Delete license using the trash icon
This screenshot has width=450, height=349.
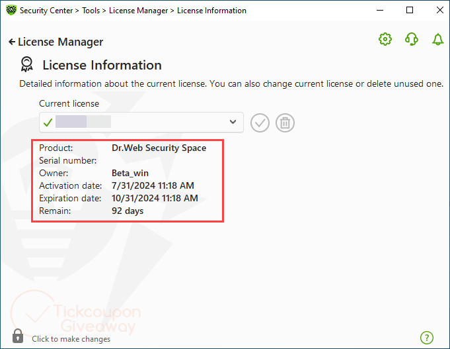(x=285, y=123)
